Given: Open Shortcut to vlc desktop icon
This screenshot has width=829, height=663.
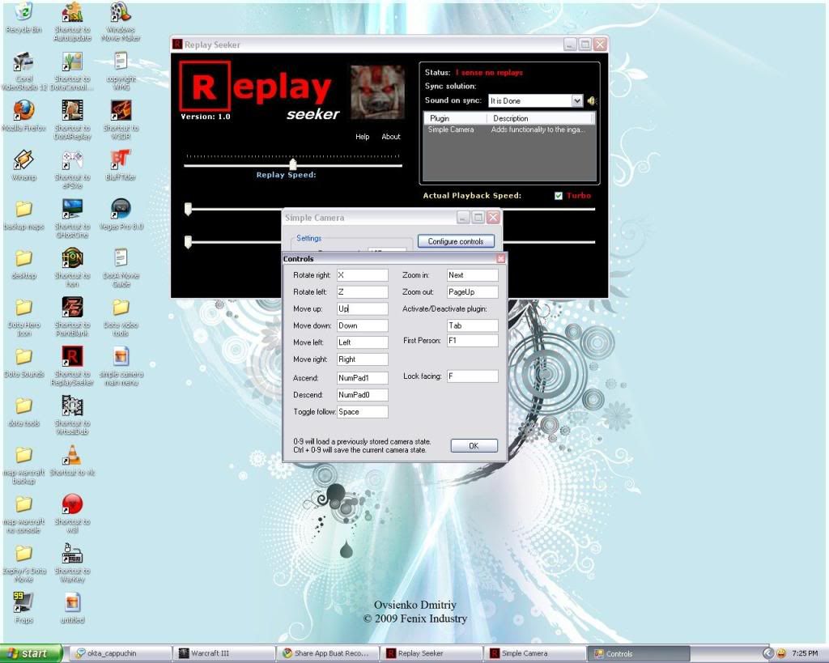Looking at the screenshot, I should click(72, 461).
